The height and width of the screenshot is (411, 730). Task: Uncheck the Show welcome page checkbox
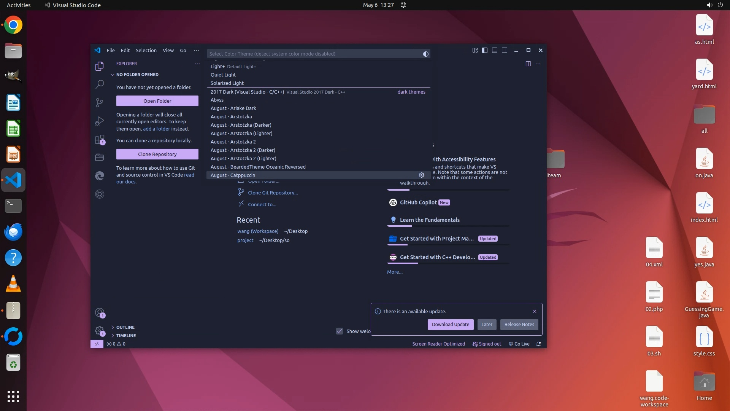click(x=340, y=331)
